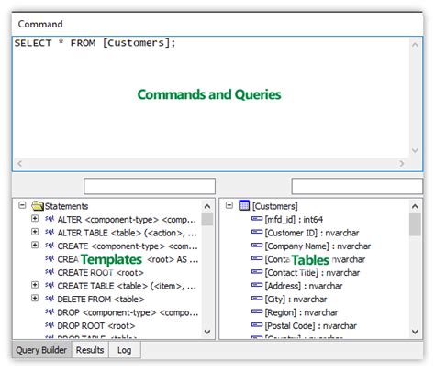Select '[Address] : nvarchar' field text
435x371 pixels.
point(304,286)
